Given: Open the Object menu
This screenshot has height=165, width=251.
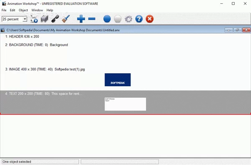Looking at the screenshot, I should pyautogui.click(x=23, y=10).
